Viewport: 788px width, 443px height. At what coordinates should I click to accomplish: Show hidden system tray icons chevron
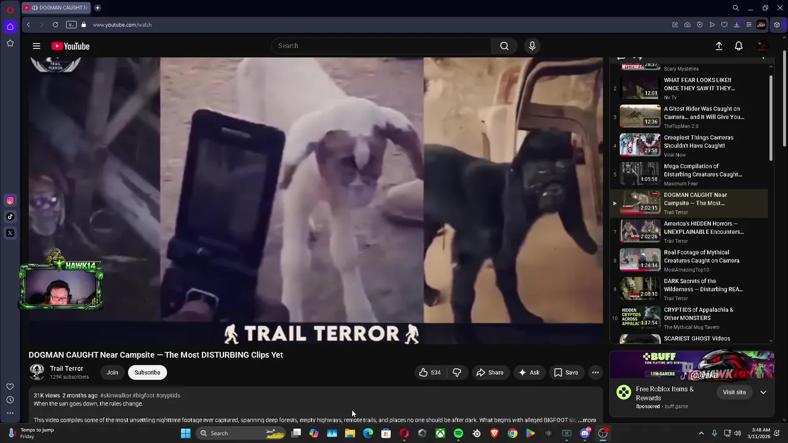pos(701,433)
